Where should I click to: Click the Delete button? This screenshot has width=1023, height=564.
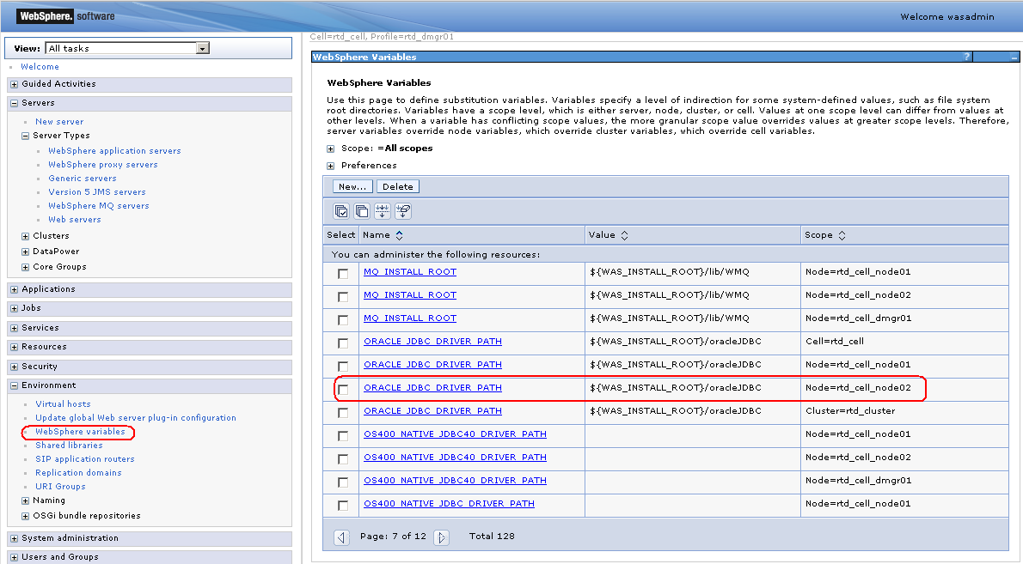398,187
